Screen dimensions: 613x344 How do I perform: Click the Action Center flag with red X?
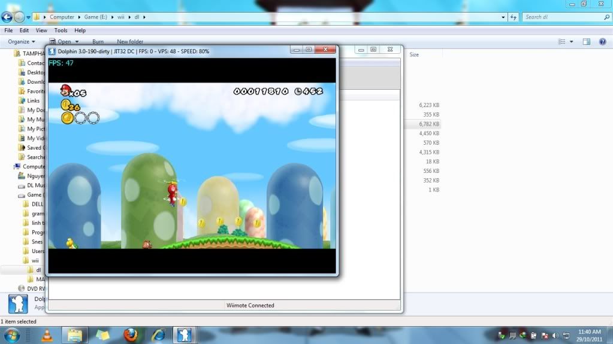545,336
